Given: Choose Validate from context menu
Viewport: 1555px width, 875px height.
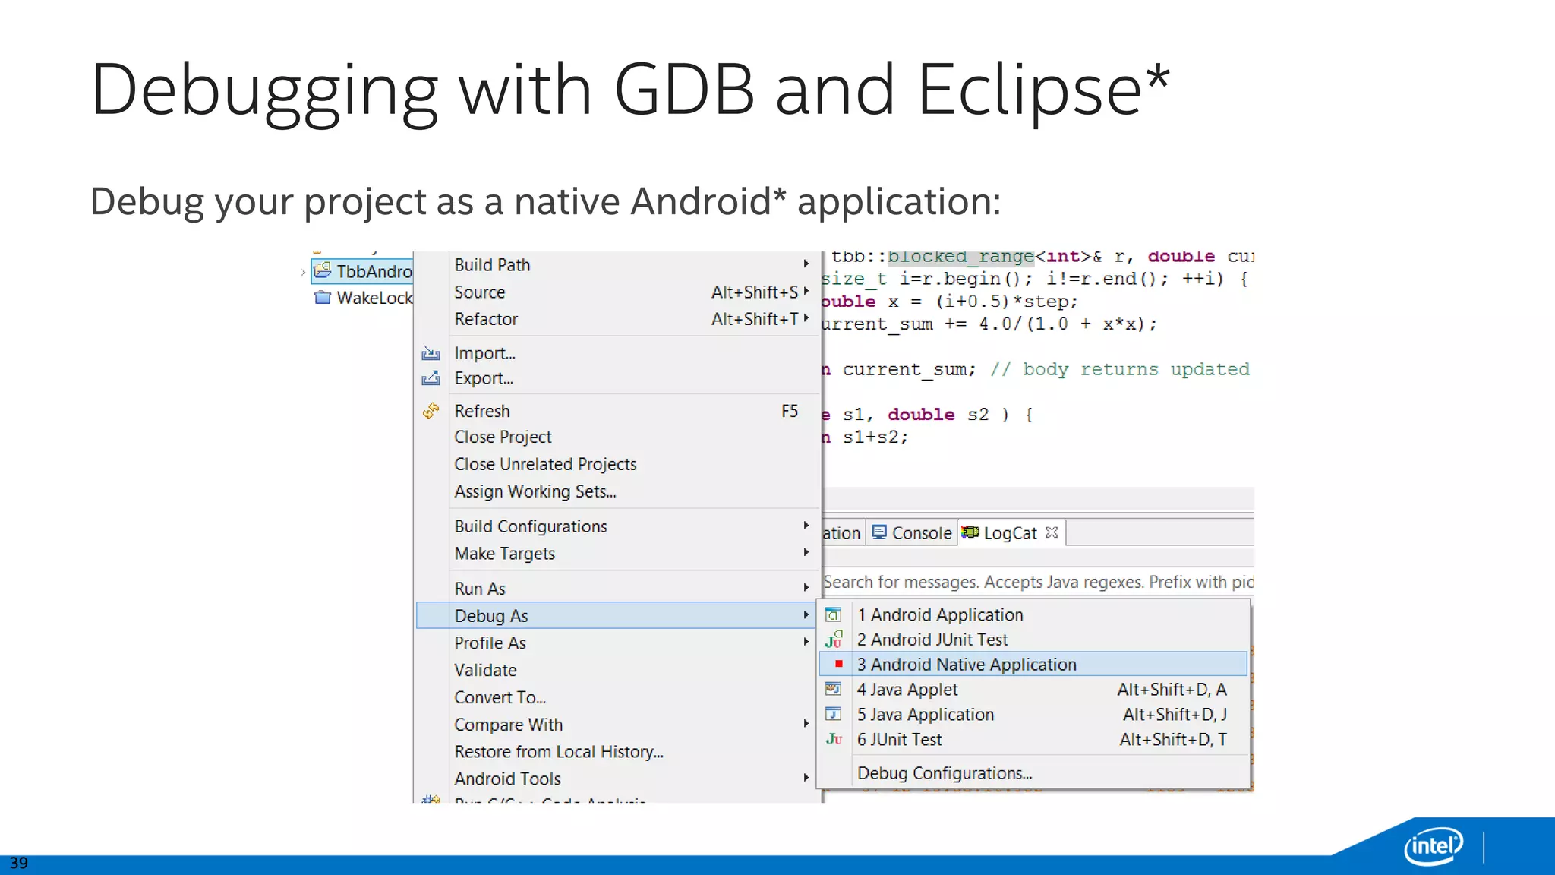Looking at the screenshot, I should [x=617, y=670].
